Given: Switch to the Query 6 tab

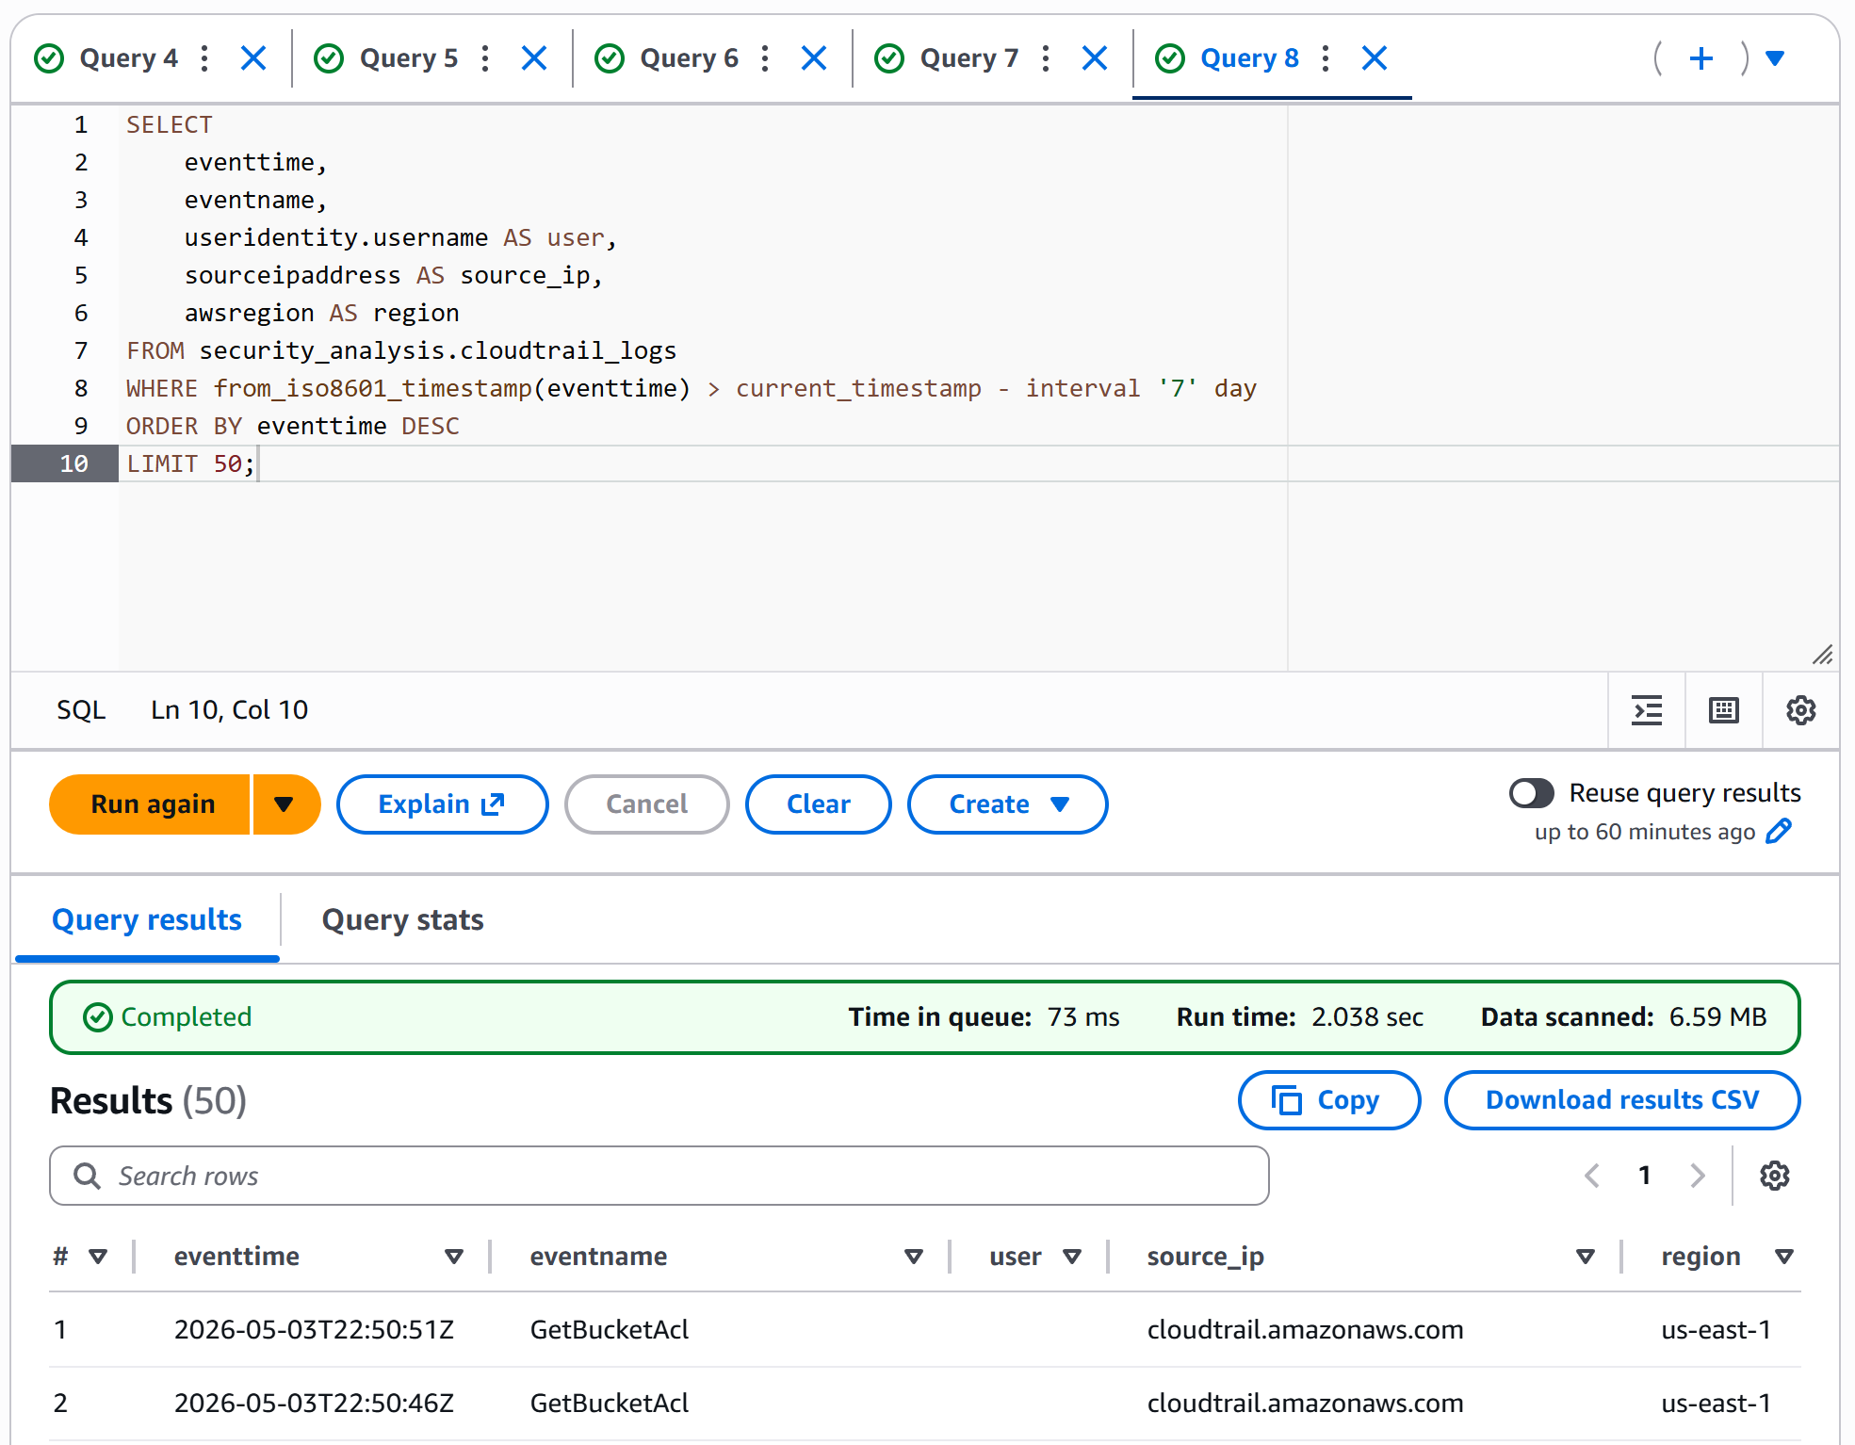Looking at the screenshot, I should [689, 58].
